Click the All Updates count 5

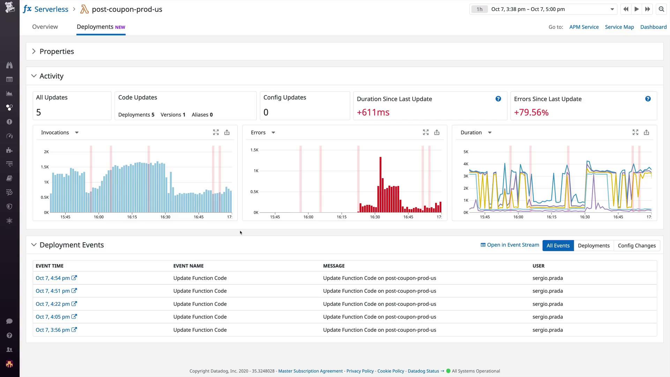pos(38,112)
